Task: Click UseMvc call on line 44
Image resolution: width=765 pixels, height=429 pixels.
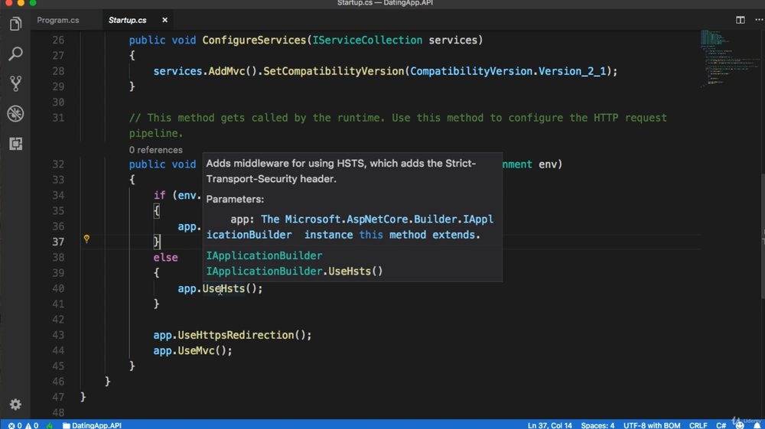Action: (x=196, y=350)
